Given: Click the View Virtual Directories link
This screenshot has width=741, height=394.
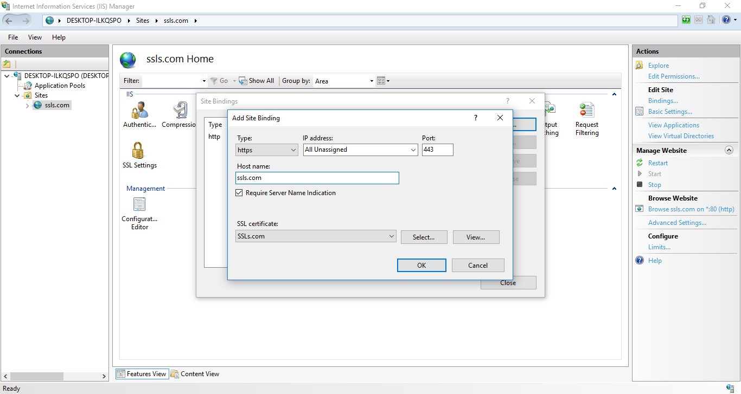Looking at the screenshot, I should tap(681, 135).
